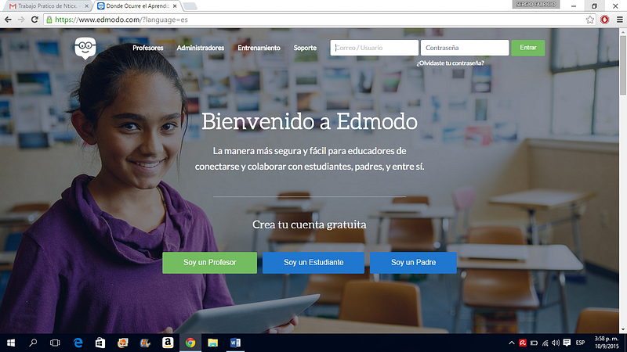Click the red Opera-style extension icon
This screenshot has height=352, width=627.
click(x=604, y=20)
